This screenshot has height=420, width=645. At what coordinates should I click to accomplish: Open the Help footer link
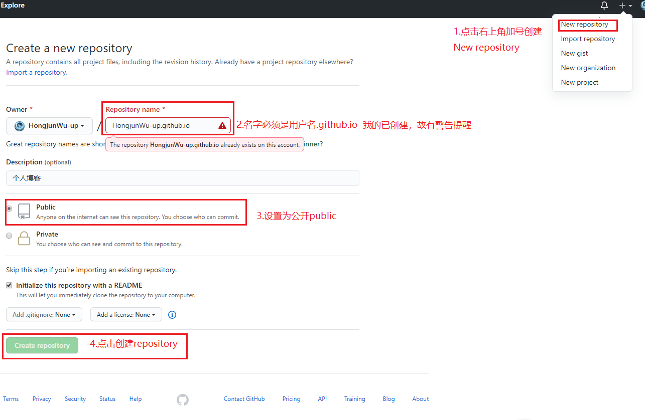click(x=136, y=399)
